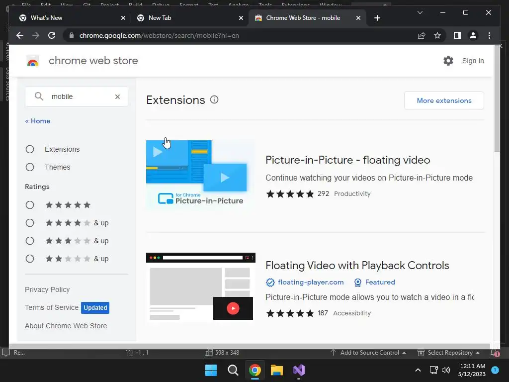Open About Chrome Web Store link
Viewport: 509px width, 382px height.
point(66,326)
